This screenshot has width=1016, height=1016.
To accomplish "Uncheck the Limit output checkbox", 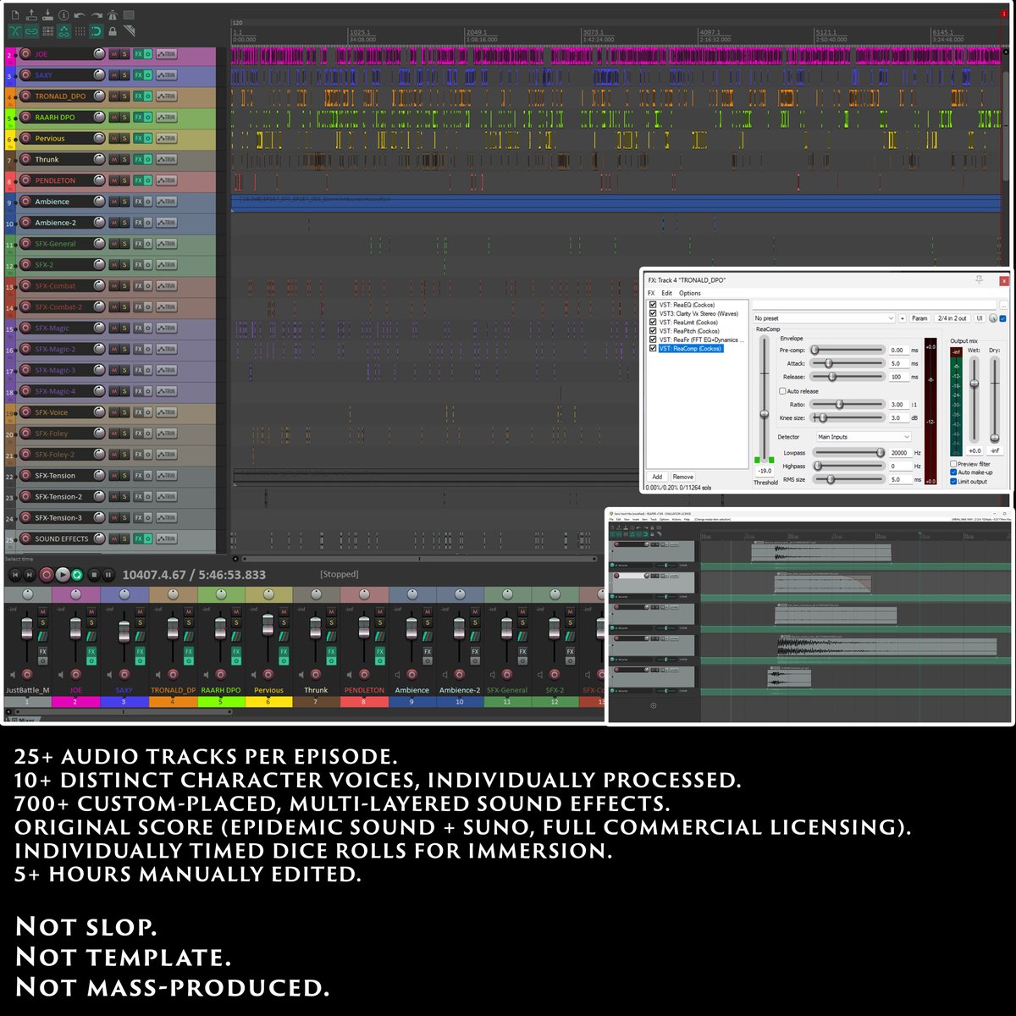I will point(953,482).
